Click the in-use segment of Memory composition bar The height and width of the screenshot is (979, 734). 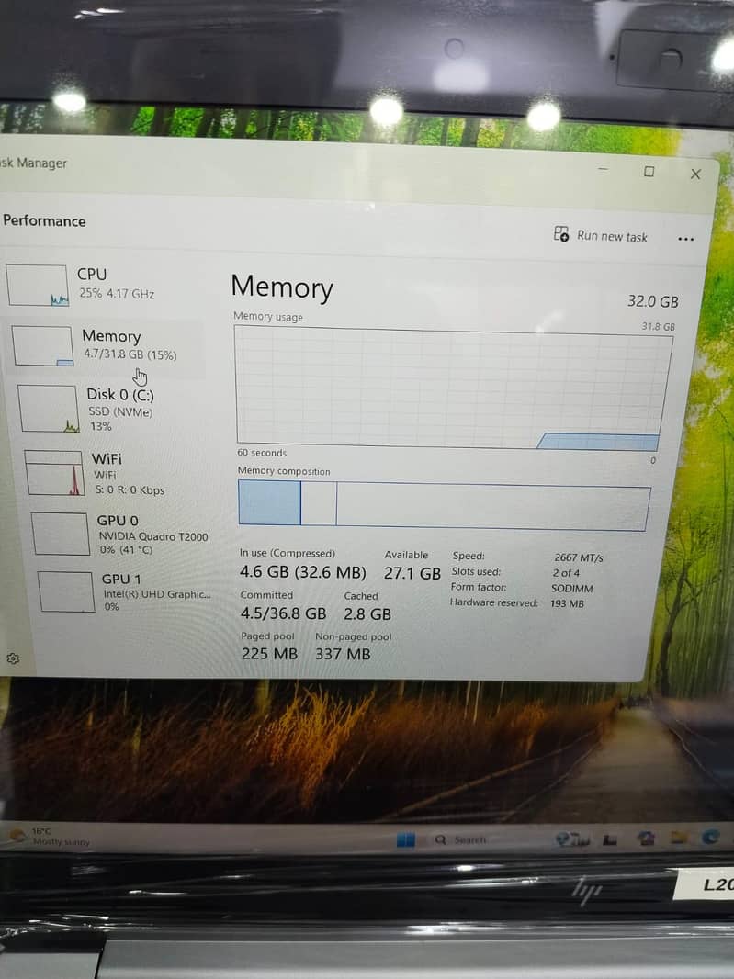coord(269,503)
